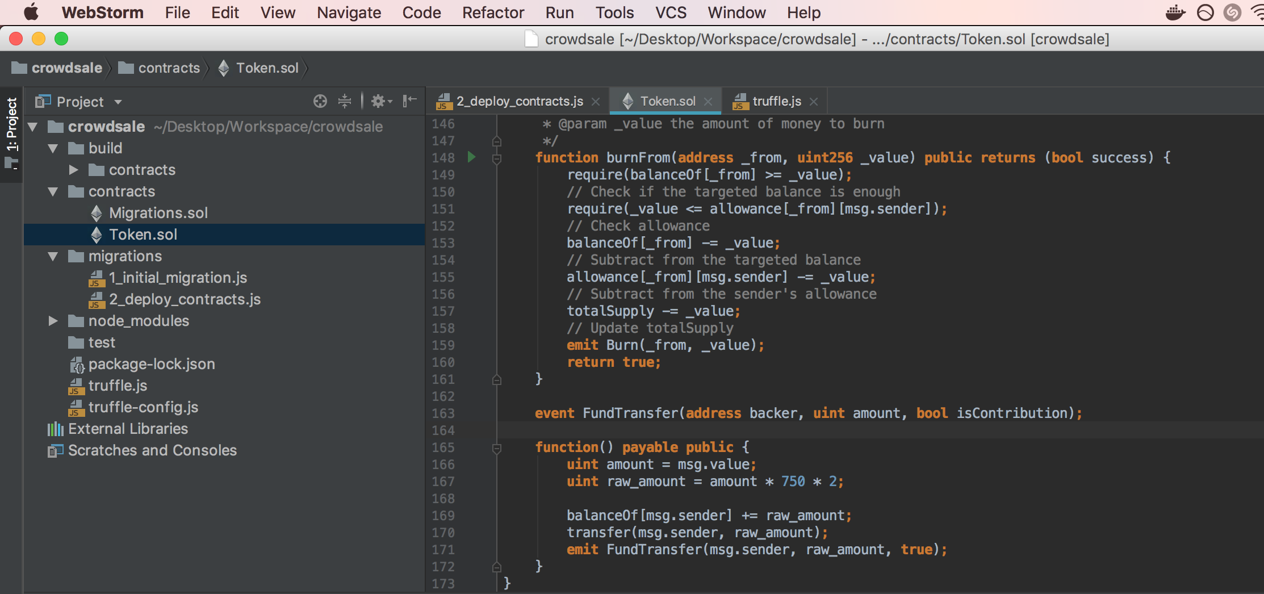Image resolution: width=1264 pixels, height=594 pixels.
Task: Close the Token.sol editor tab
Action: 708,102
